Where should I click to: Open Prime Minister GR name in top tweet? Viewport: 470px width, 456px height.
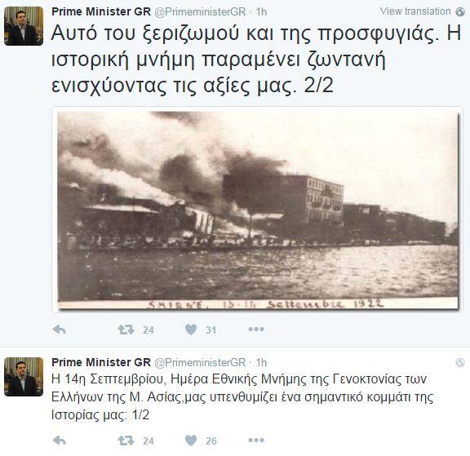tap(101, 11)
